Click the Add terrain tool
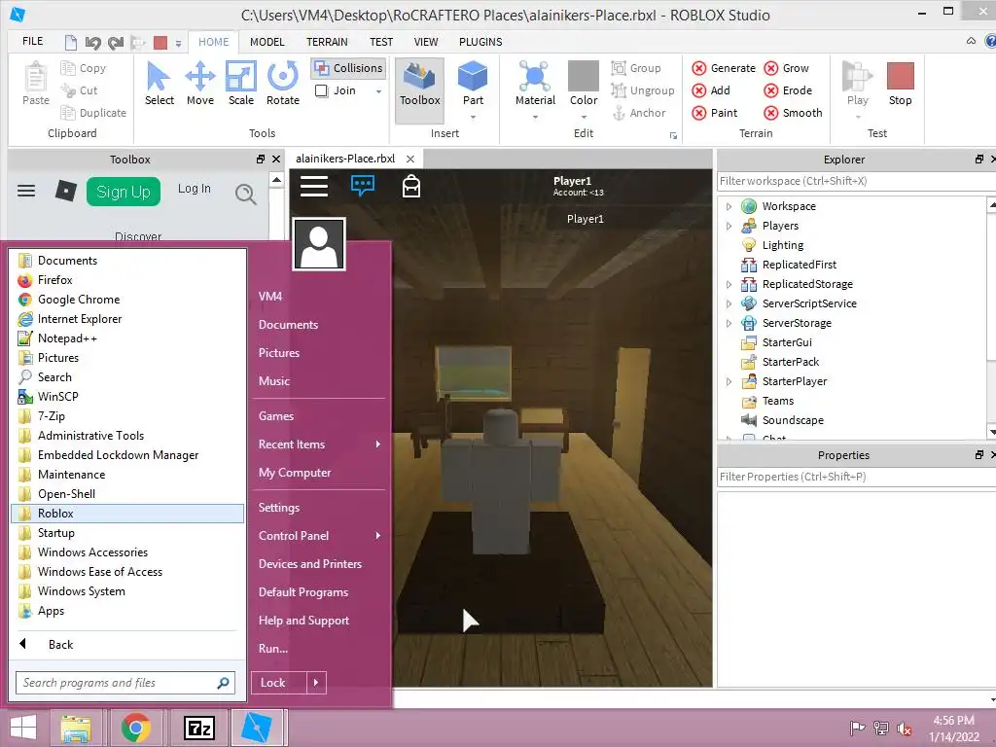 point(711,90)
